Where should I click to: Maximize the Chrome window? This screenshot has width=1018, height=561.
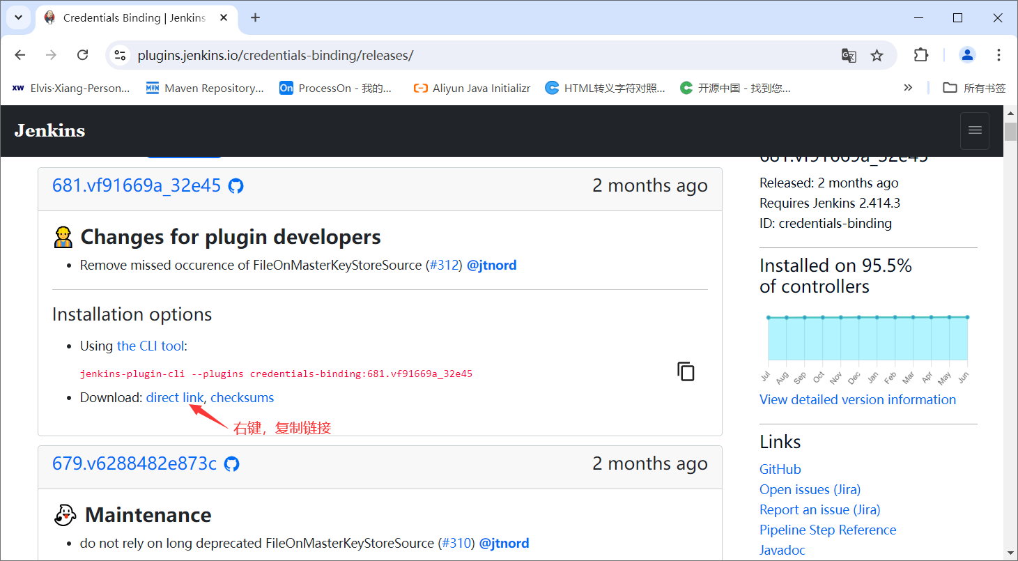(958, 18)
